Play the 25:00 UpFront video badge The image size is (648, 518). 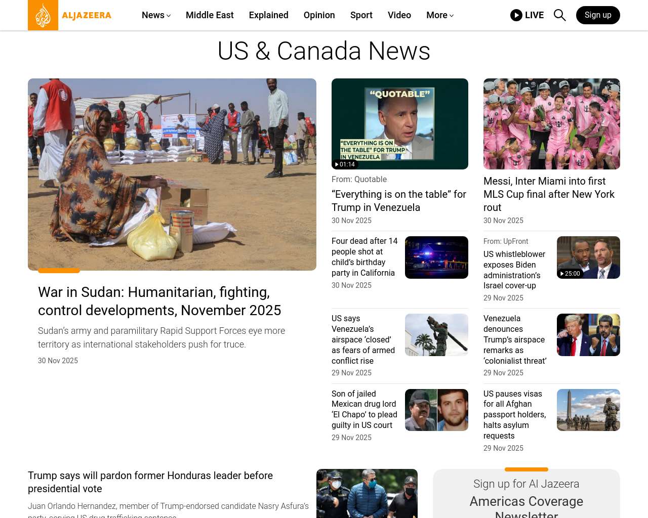tap(570, 274)
